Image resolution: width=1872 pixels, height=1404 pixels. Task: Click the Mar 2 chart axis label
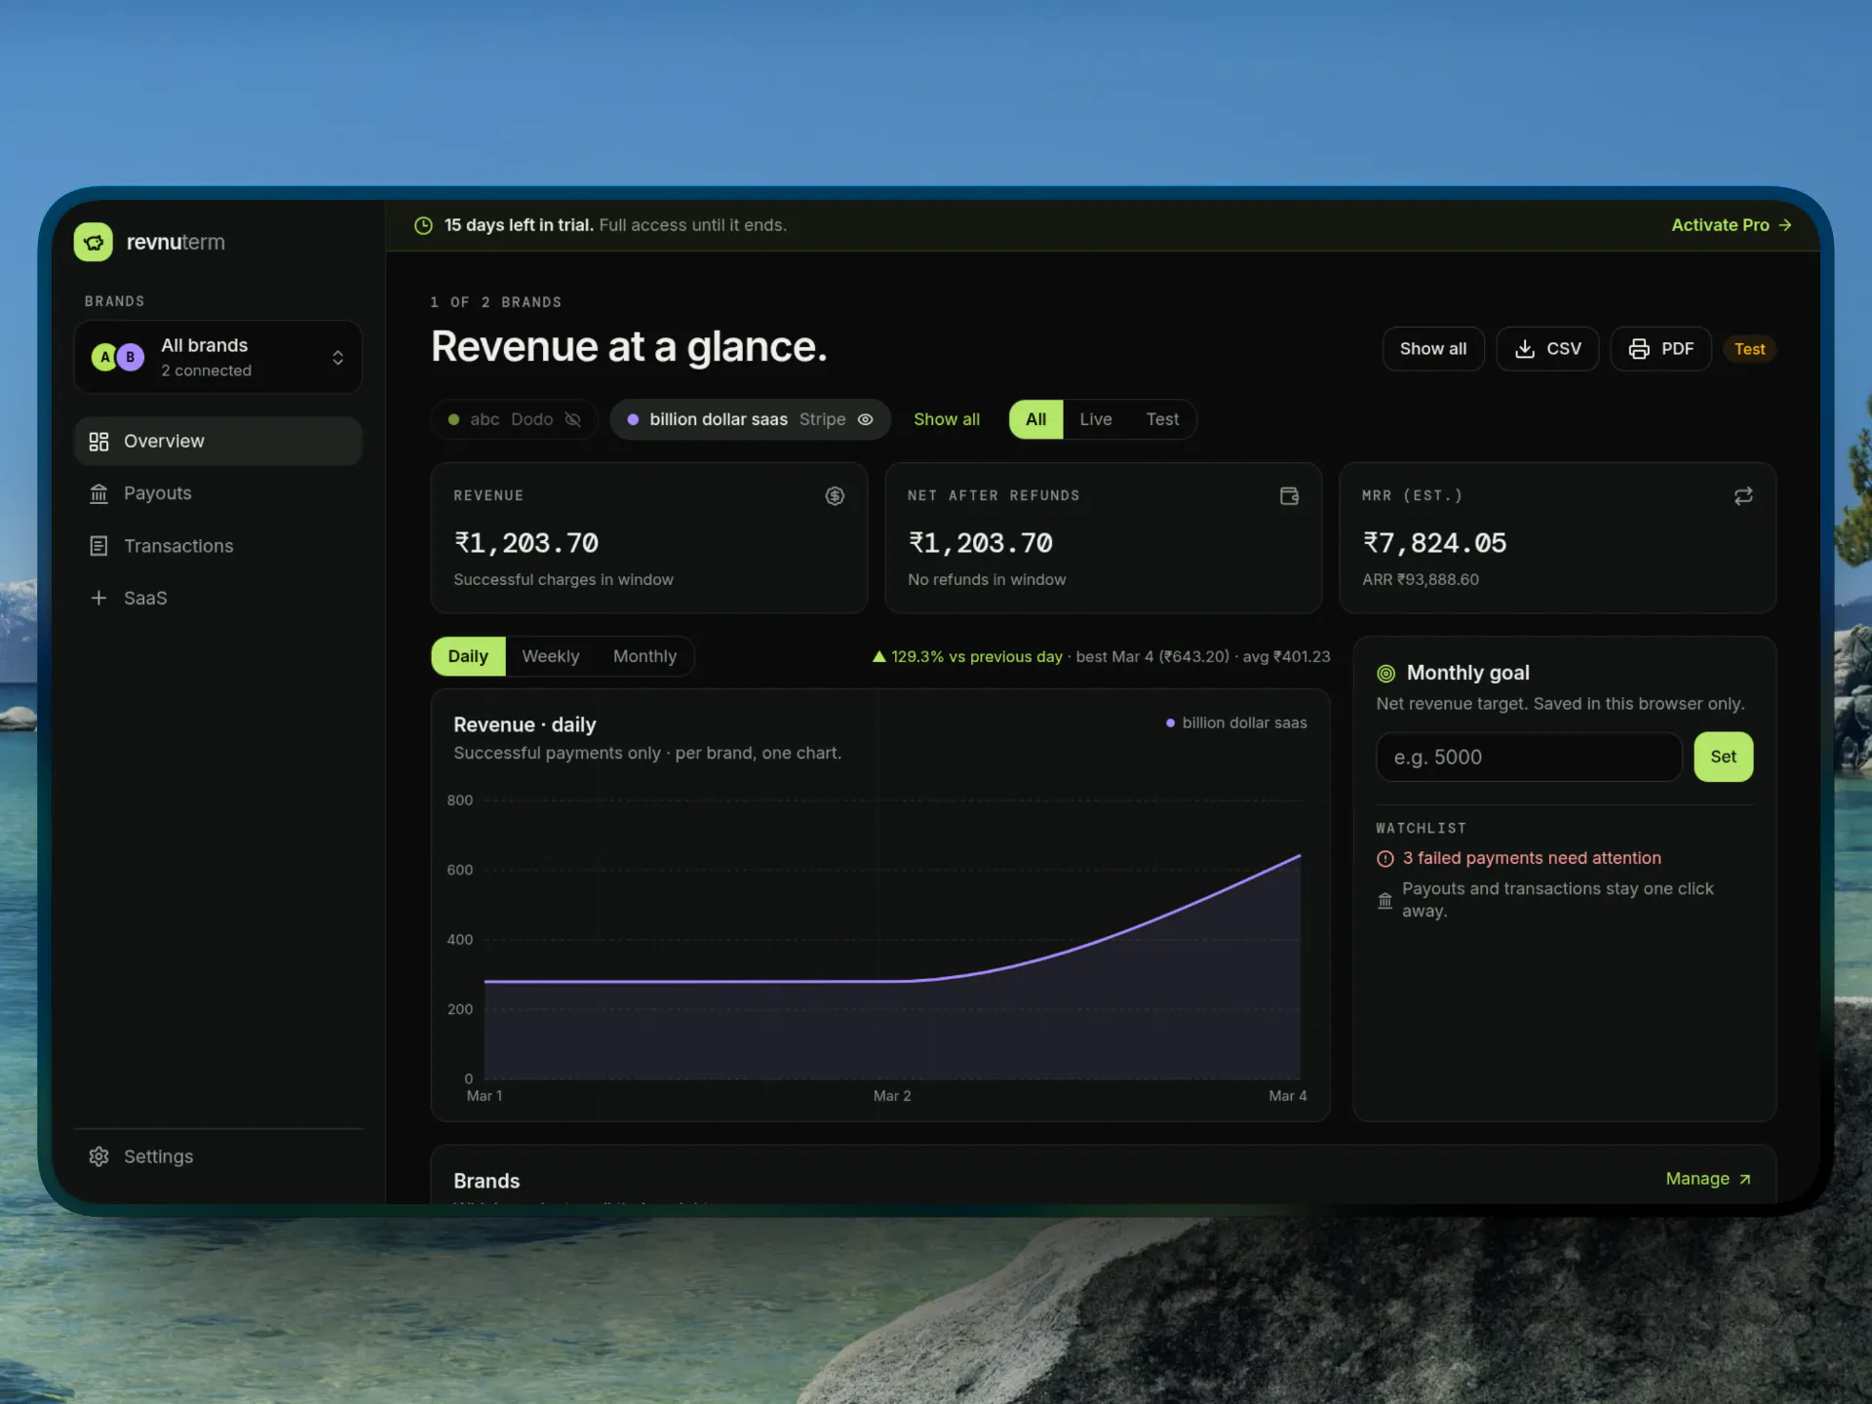[892, 1097]
